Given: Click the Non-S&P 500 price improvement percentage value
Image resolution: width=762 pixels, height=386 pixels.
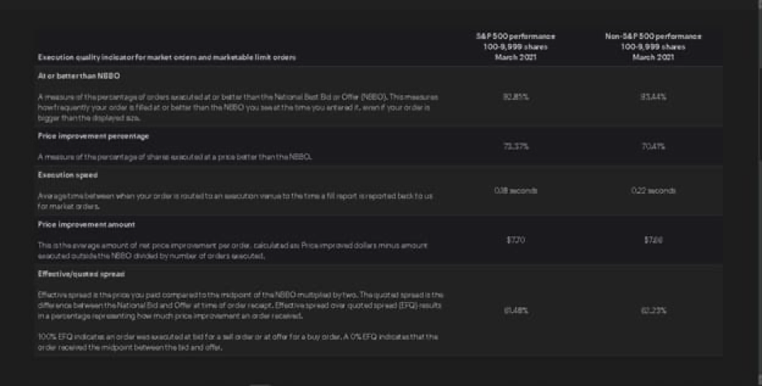Looking at the screenshot, I should click(x=653, y=147).
